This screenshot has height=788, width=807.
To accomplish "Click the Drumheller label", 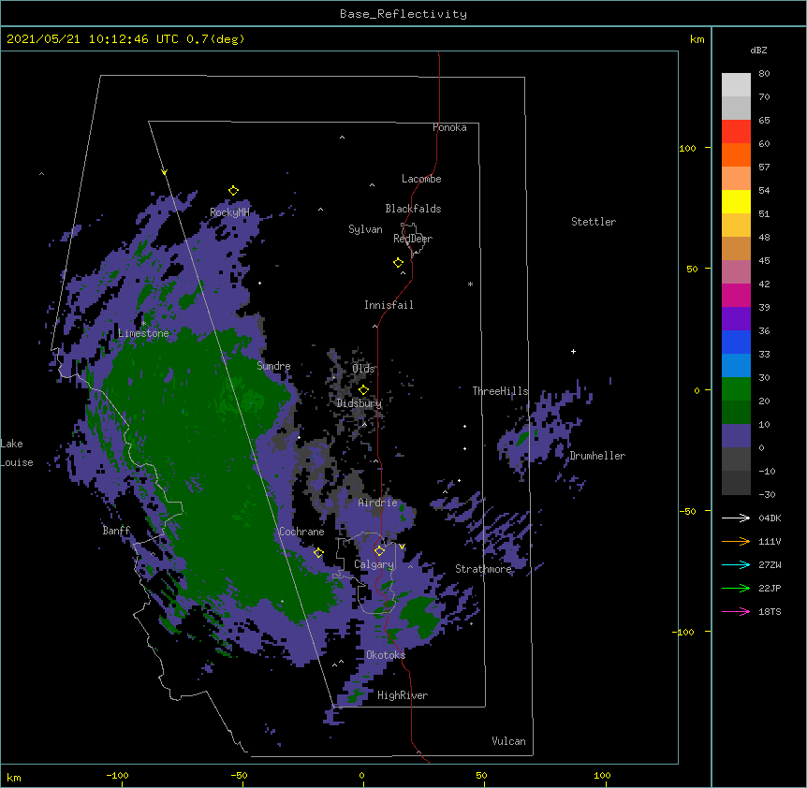I will [x=597, y=456].
